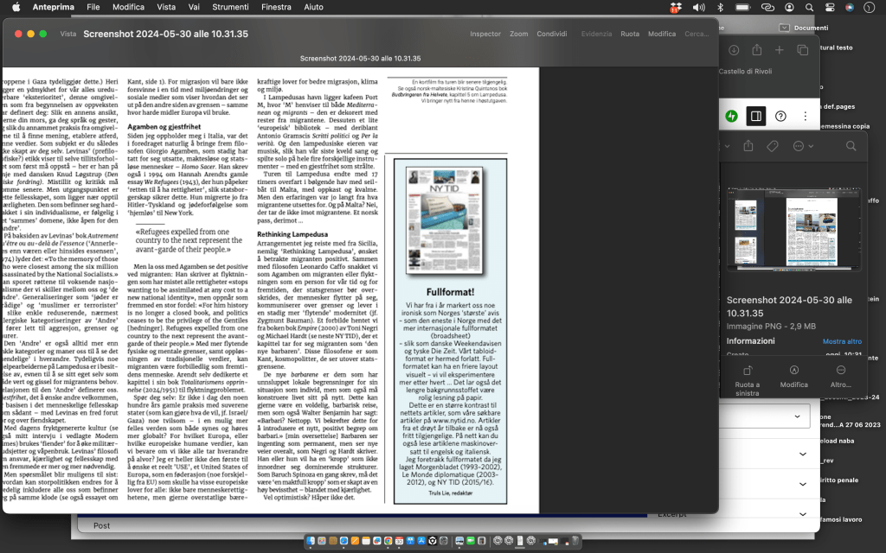
Task: Toggle the black sidebar panel button
Action: (x=755, y=116)
